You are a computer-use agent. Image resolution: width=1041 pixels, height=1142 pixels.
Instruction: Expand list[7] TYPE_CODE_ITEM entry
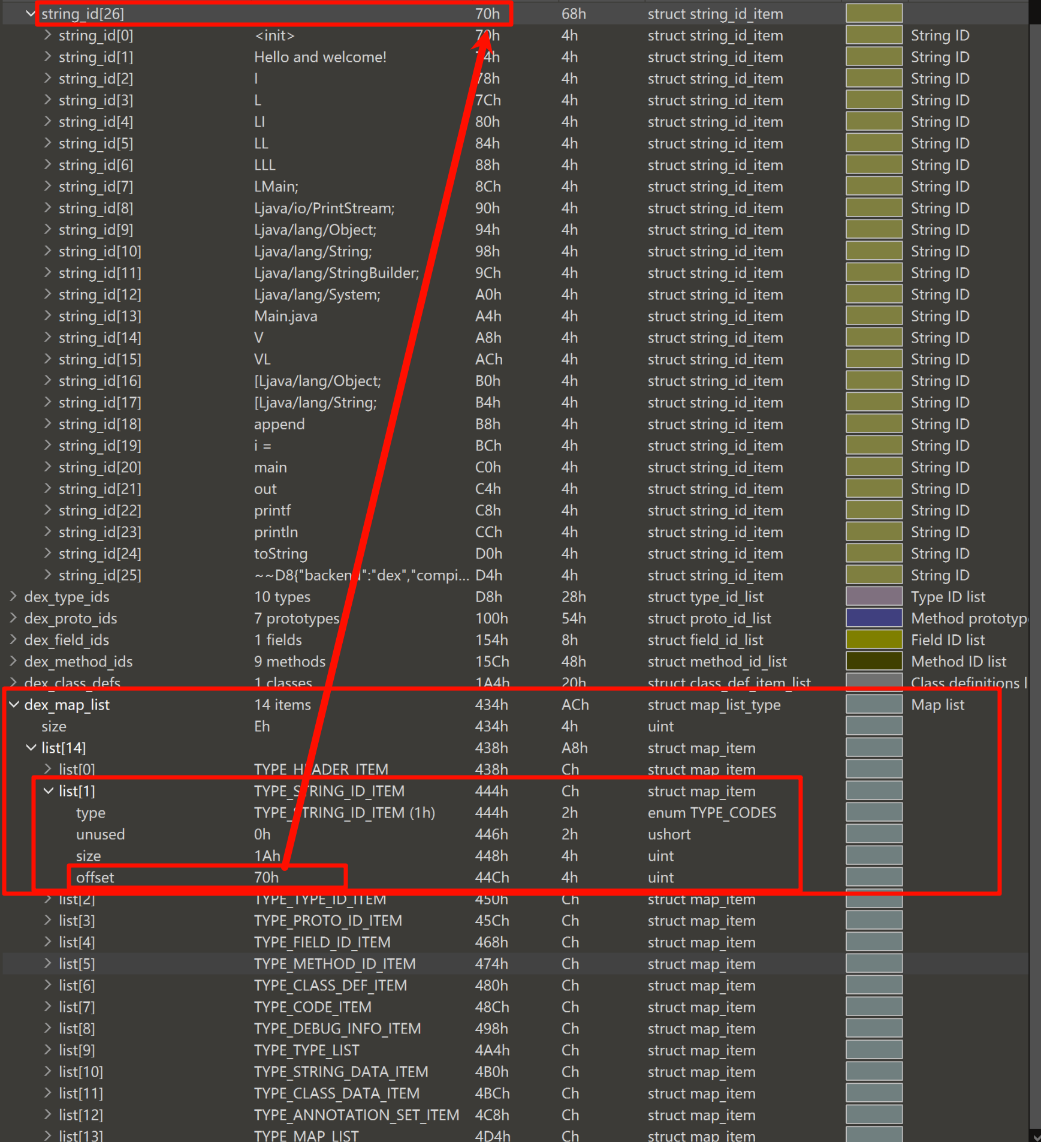click(x=48, y=1007)
